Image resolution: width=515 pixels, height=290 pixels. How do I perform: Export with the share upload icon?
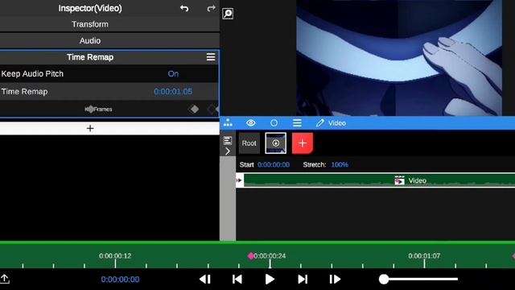coord(5,280)
